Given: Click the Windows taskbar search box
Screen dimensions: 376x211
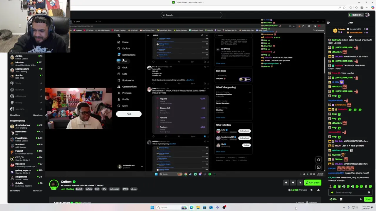Looking at the screenshot, I should click(172, 207).
